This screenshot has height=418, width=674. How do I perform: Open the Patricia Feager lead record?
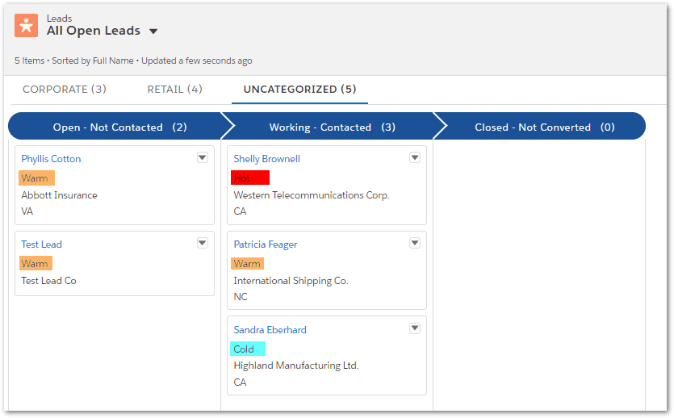pyautogui.click(x=266, y=245)
